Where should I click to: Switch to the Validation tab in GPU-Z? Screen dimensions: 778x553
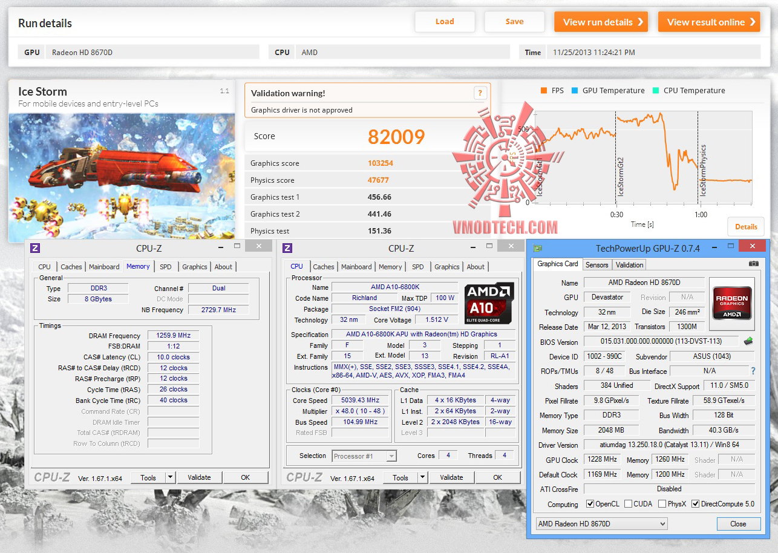(x=630, y=264)
